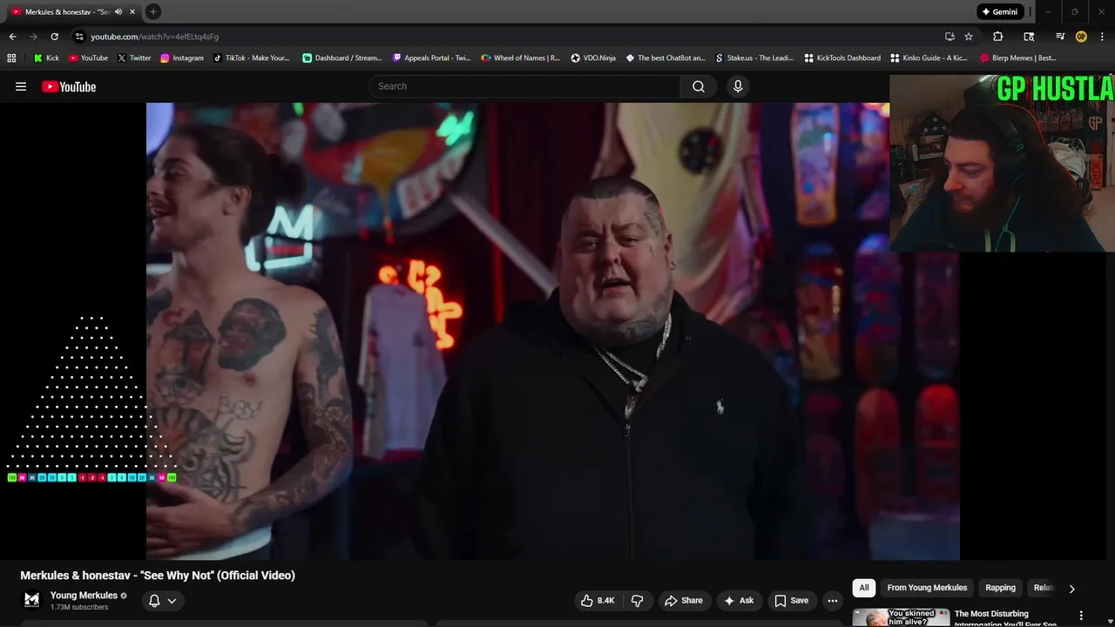The width and height of the screenshot is (1115, 627).
Task: Open the apps grid bookmark icon
Action: pyautogui.click(x=11, y=57)
